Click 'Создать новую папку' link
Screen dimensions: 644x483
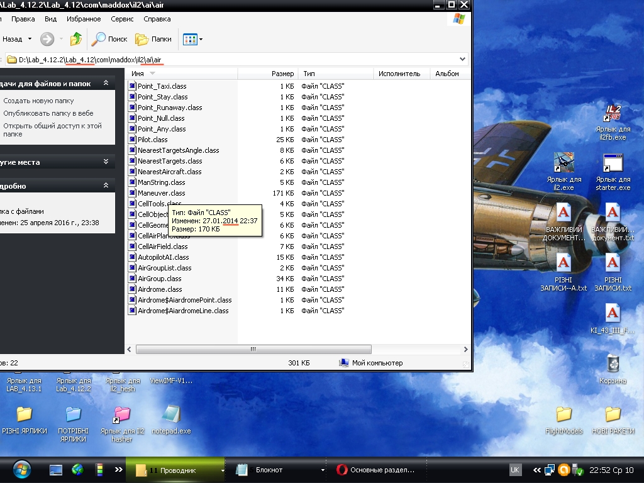pyautogui.click(x=38, y=101)
